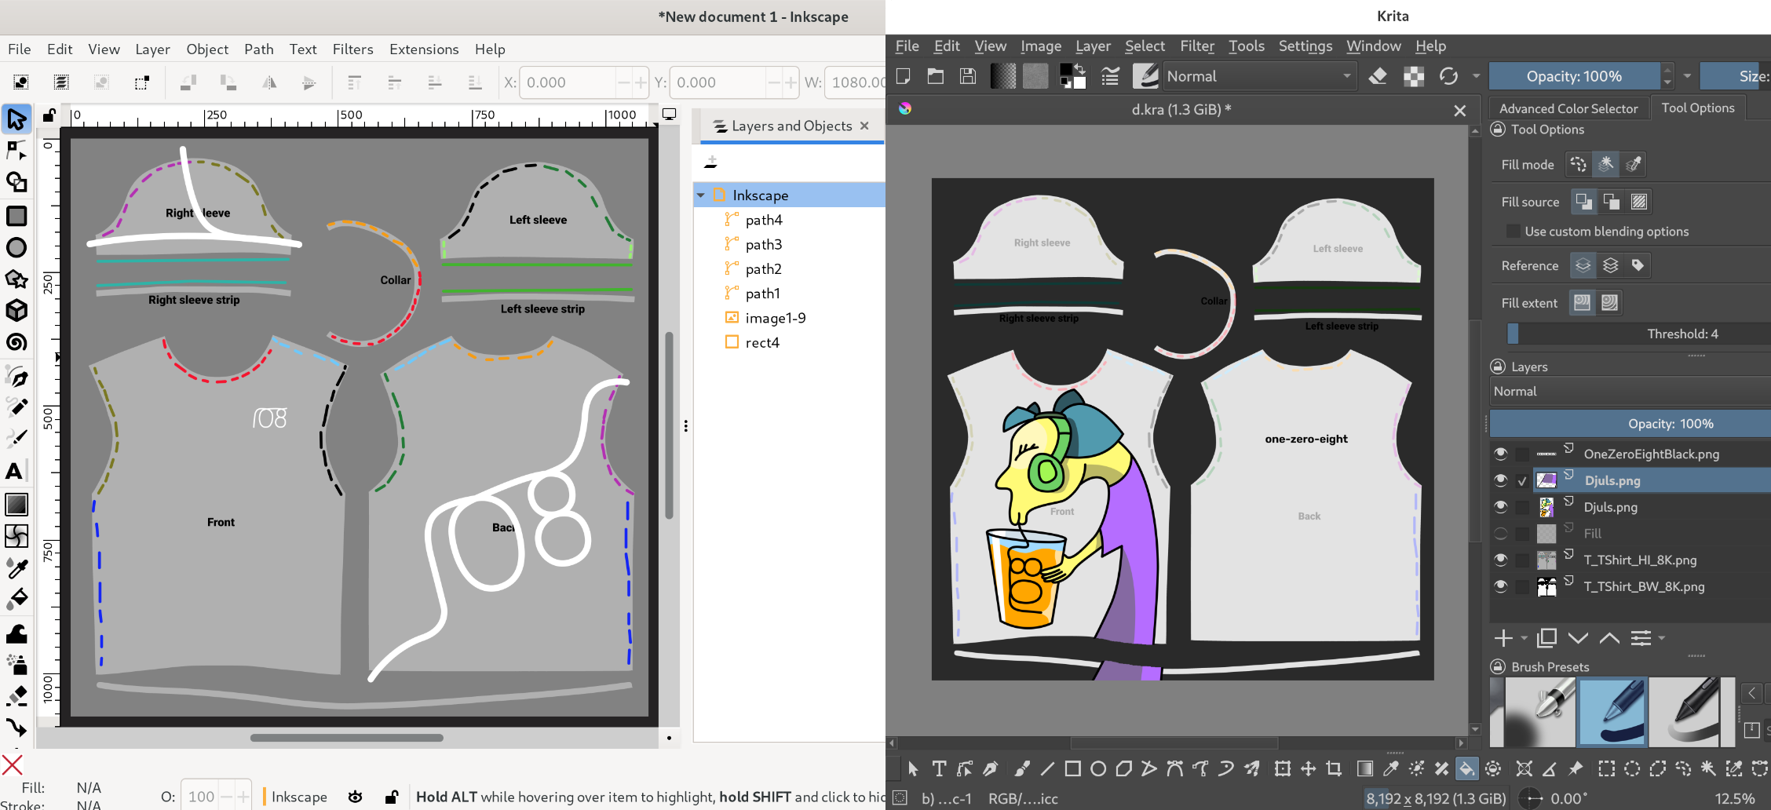Select Krita's Ellipse shape tool
The width and height of the screenshot is (1771, 810).
(x=1098, y=769)
